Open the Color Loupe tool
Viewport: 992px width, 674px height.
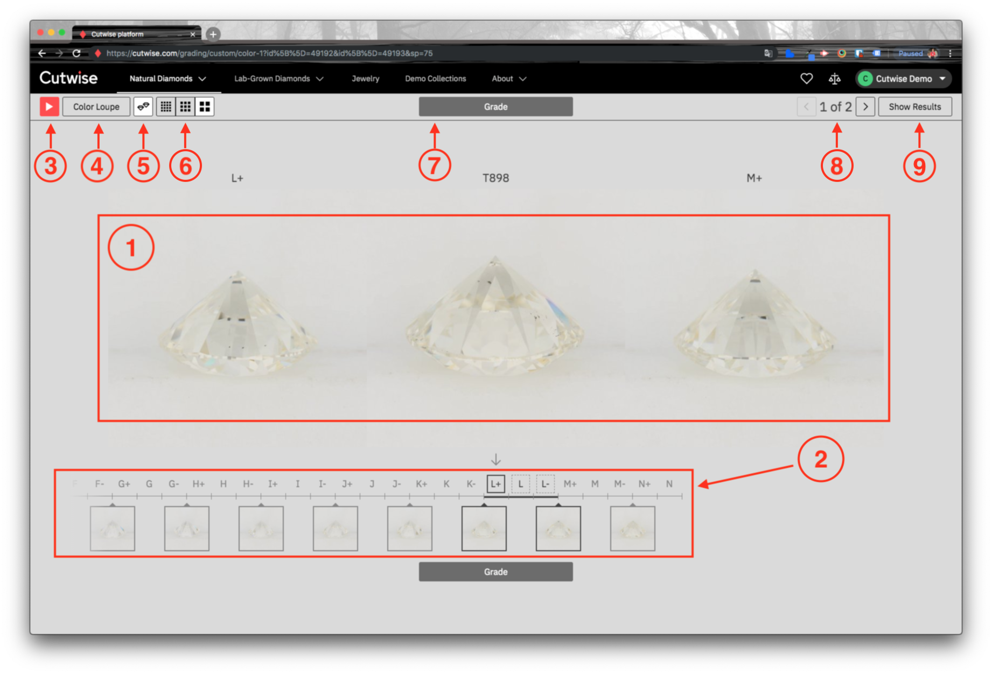[x=96, y=107]
